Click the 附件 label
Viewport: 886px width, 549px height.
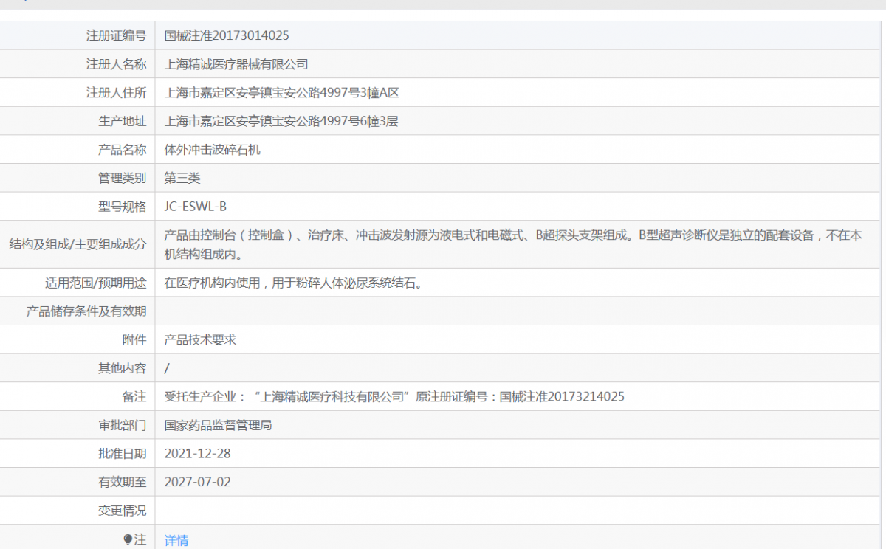pyautogui.click(x=134, y=340)
